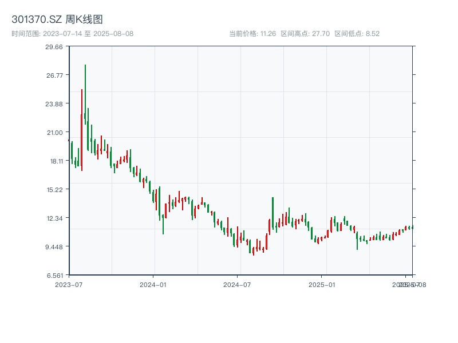Image resolution: width=458 pixels, height=343 pixels.
Task: Click the y-axis value 12.34
Action: (55, 218)
